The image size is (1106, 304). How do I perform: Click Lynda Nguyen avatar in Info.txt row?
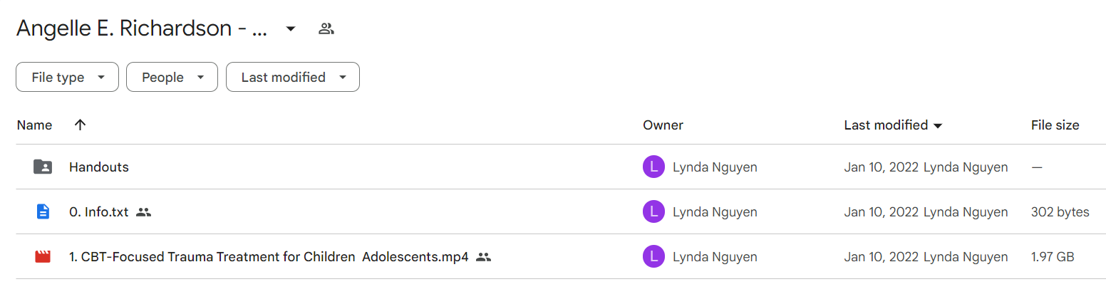point(653,211)
